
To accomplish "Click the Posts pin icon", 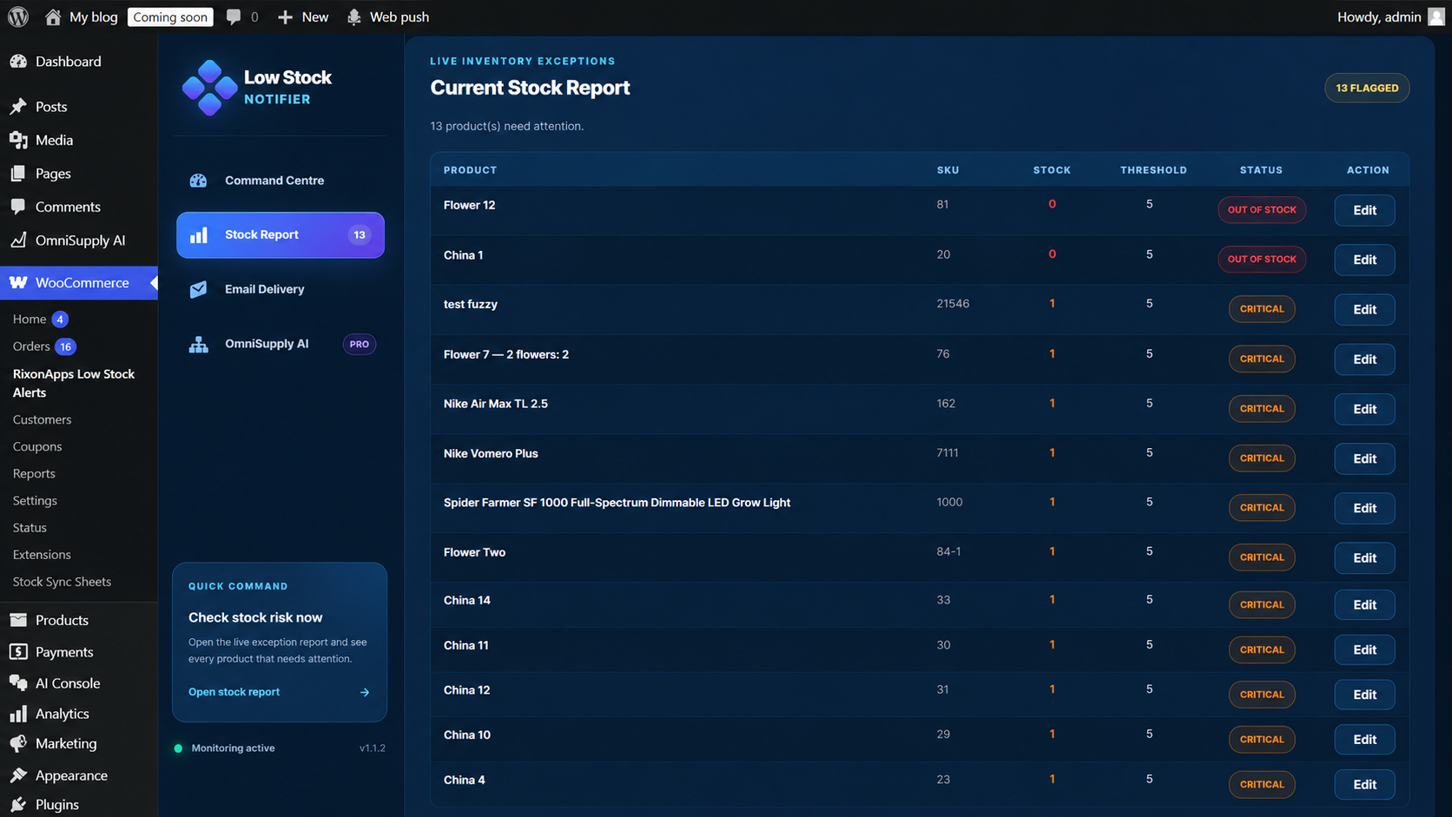I will pyautogui.click(x=18, y=107).
